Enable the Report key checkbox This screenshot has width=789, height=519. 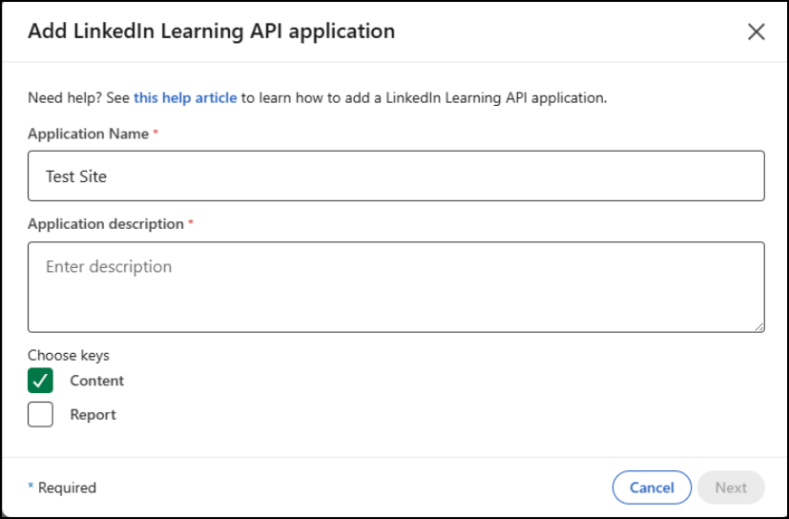pos(40,415)
